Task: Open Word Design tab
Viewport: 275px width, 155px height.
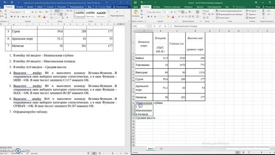Action: (x=30, y=7)
